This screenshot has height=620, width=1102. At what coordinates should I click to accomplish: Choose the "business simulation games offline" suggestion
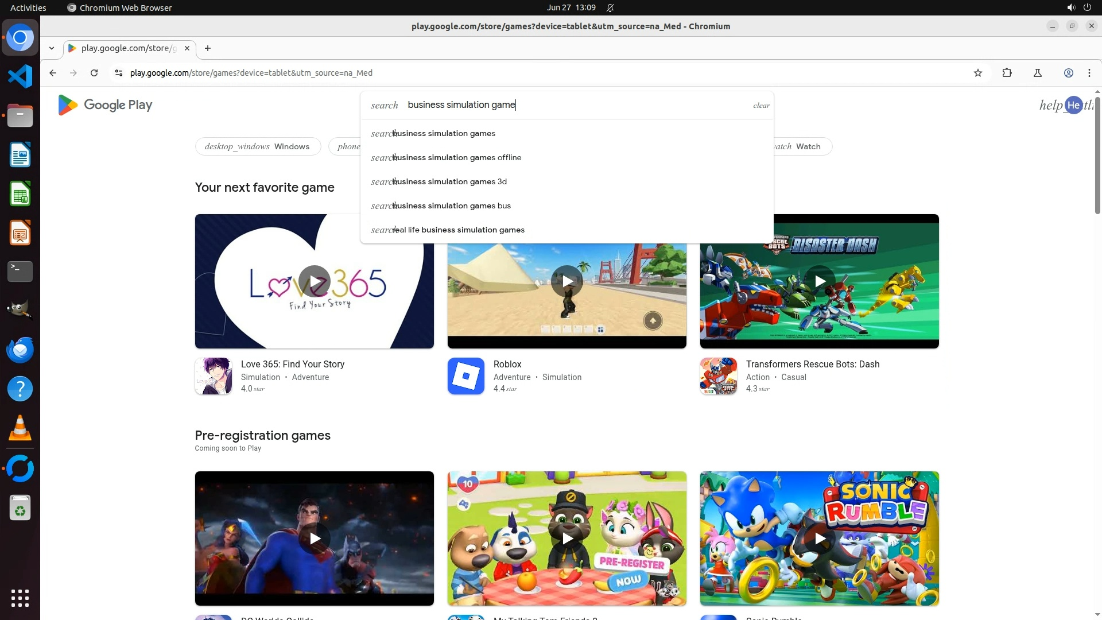457,157
